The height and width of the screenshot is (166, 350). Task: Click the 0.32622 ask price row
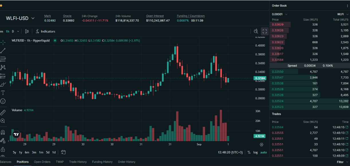coord(310,42)
